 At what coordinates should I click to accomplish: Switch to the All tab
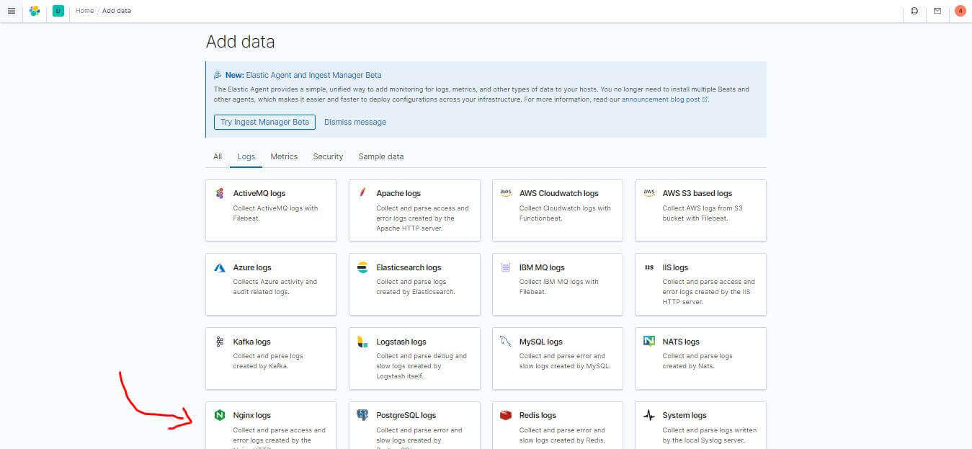[x=218, y=156]
